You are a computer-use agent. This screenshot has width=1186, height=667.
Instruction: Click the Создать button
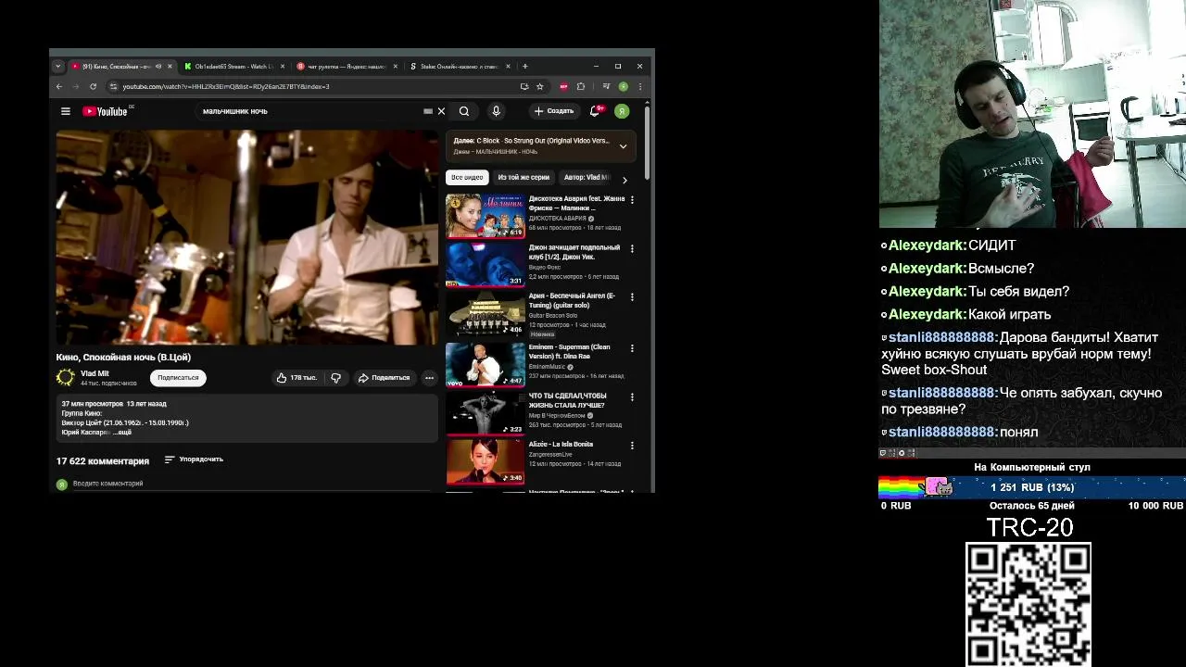[x=554, y=111]
